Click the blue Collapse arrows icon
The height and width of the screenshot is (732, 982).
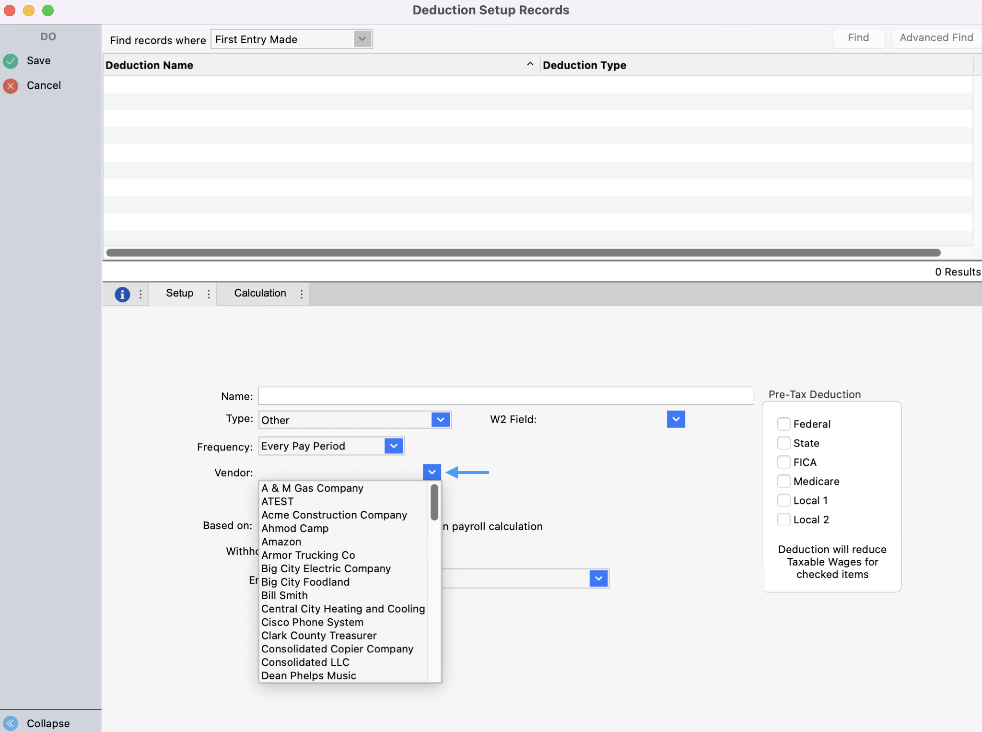tap(11, 723)
